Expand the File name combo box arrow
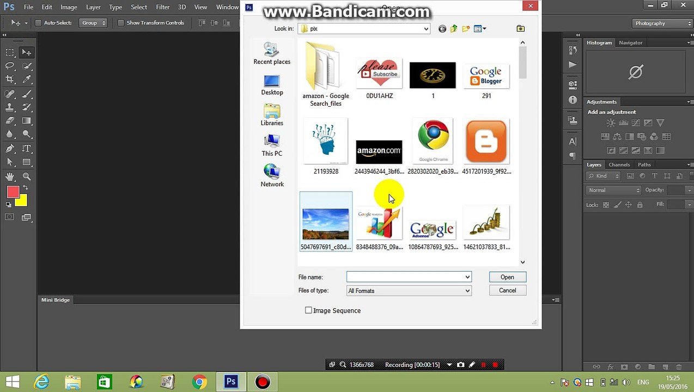Screen dimensions: 694x392 pyautogui.click(x=467, y=277)
